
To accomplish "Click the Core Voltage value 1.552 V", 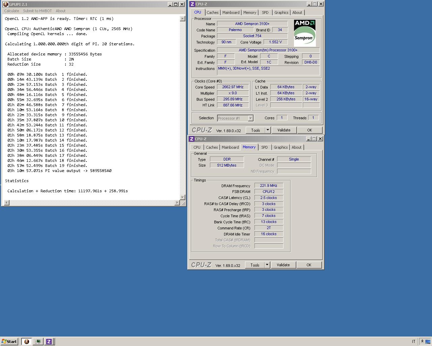I will pos(275,42).
